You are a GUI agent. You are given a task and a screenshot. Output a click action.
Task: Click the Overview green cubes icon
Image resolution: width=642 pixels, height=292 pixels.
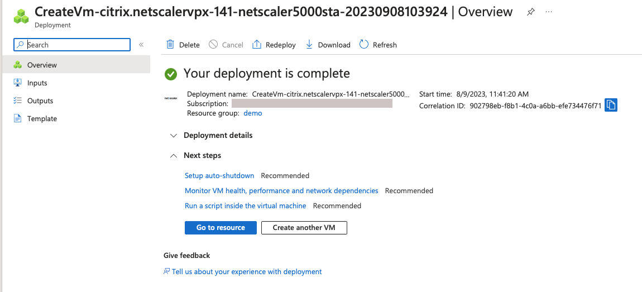coord(18,65)
